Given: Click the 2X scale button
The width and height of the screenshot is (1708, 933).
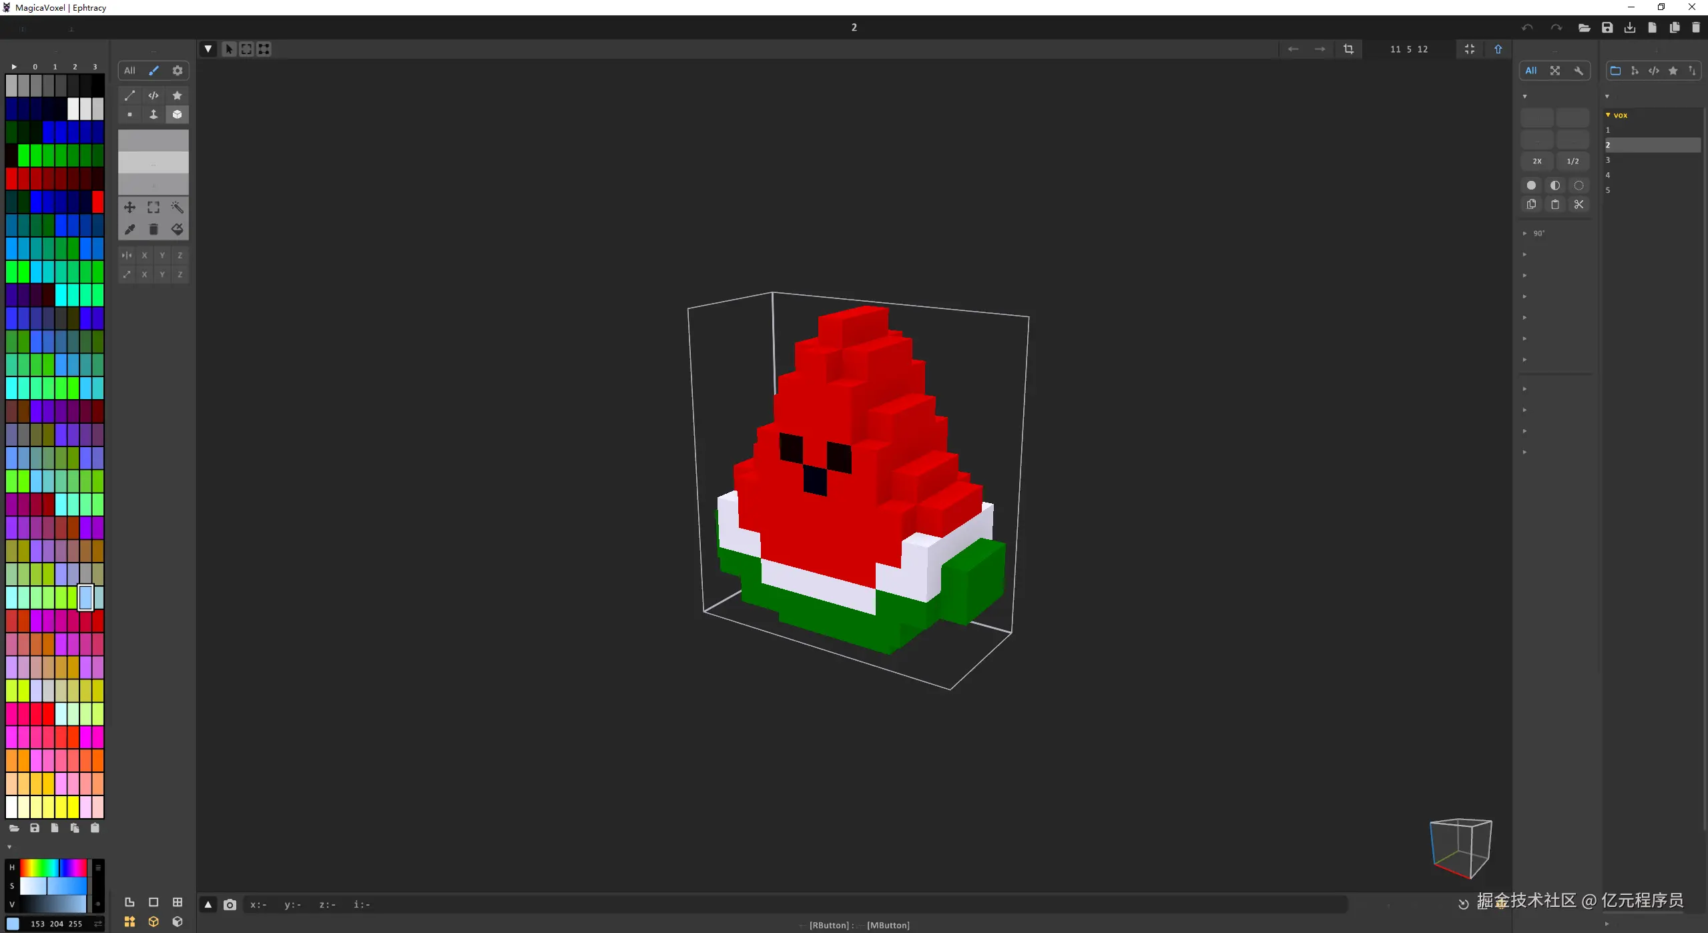Looking at the screenshot, I should [1537, 161].
